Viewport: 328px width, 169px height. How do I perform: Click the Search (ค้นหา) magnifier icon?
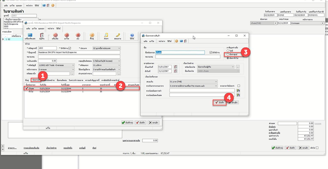tap(106, 36)
